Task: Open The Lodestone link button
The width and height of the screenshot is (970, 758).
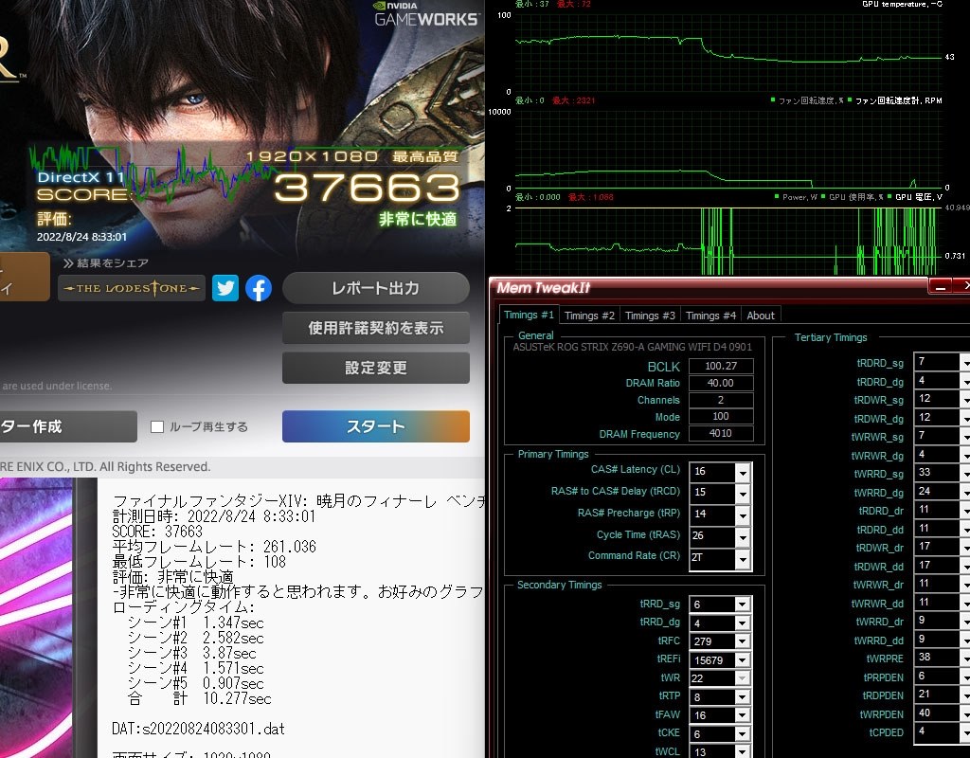Action: 132,288
